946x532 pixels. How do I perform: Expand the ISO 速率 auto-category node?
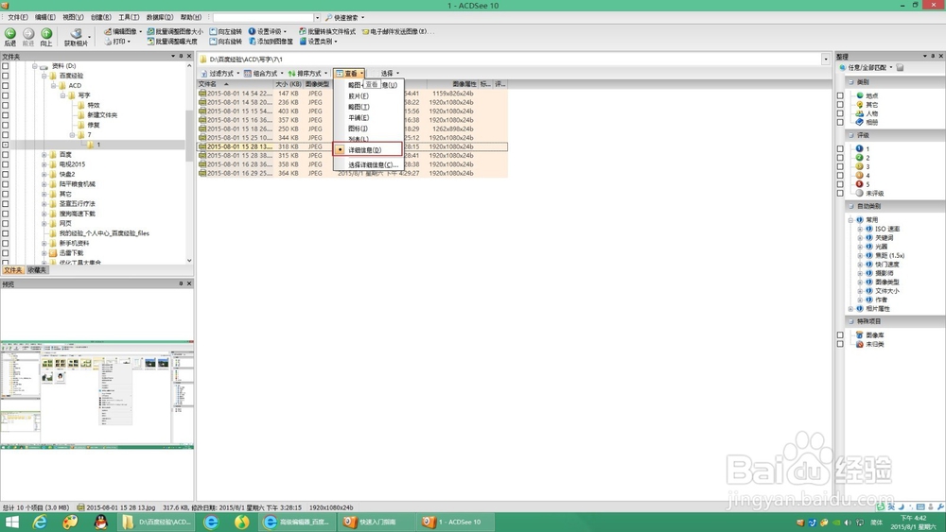(x=860, y=229)
